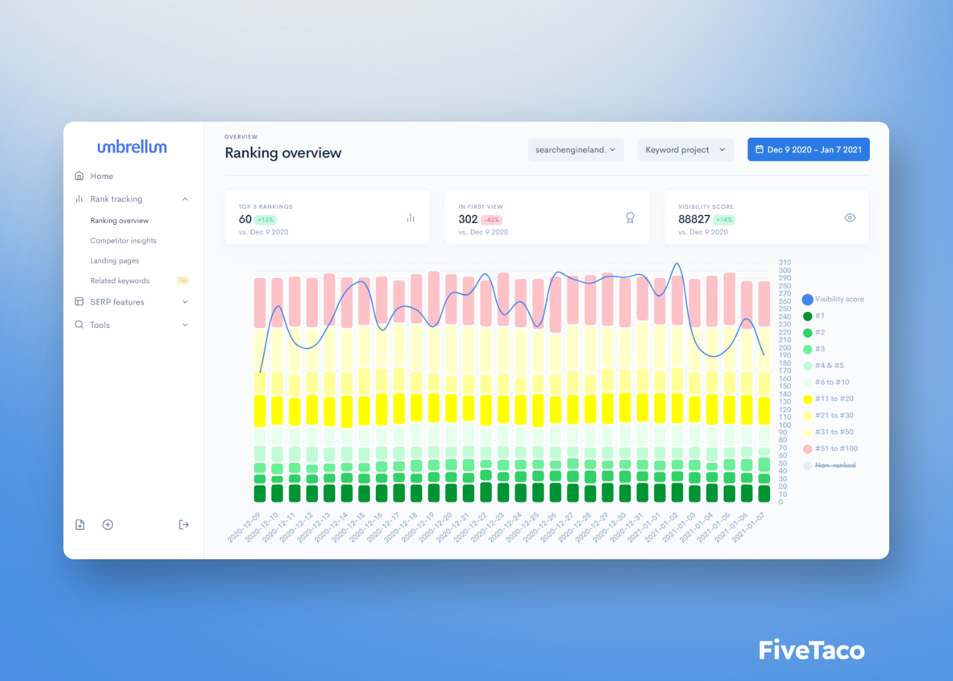953x681 pixels.
Task: Click the calendar icon in date button
Action: point(759,150)
